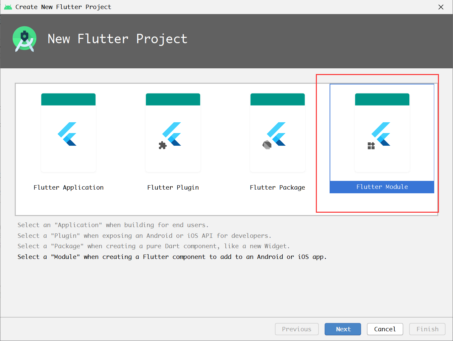Click the package cube icon on Flutter Package card

pyautogui.click(x=266, y=145)
